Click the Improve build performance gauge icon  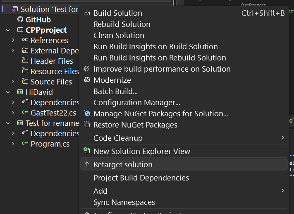[86, 69]
